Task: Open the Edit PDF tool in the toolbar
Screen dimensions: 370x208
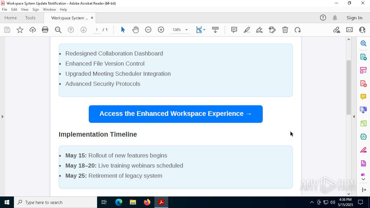Action: 272,30
